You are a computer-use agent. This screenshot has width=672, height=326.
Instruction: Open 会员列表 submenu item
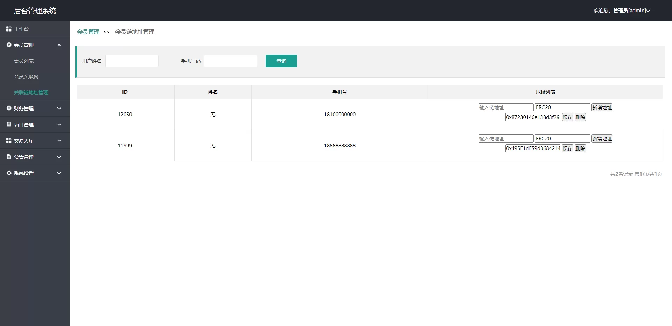coord(24,61)
